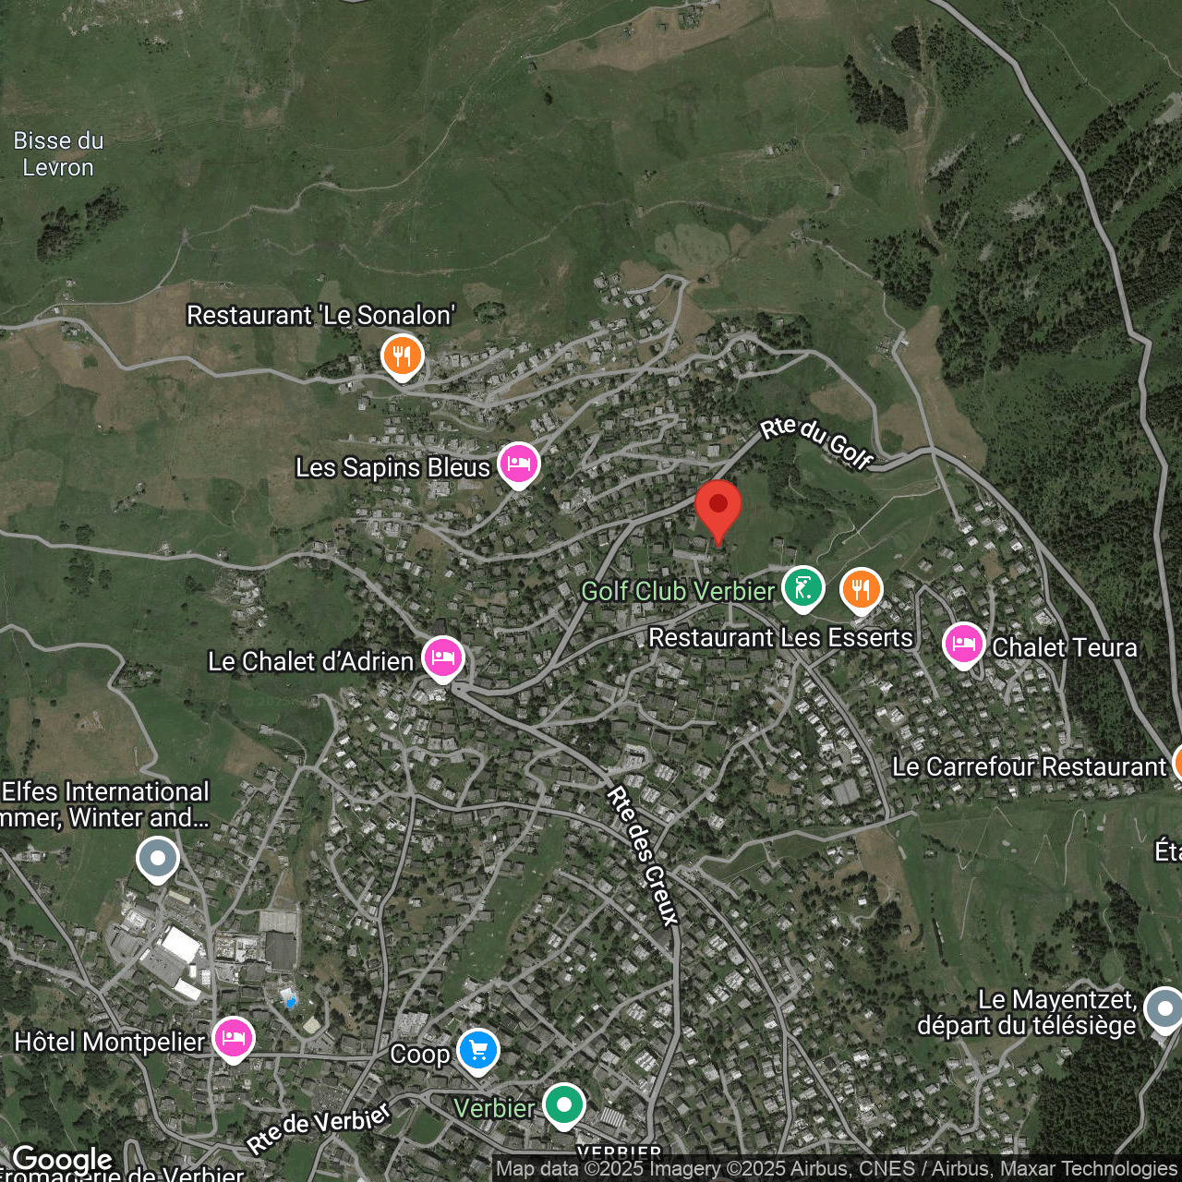The width and height of the screenshot is (1182, 1182).
Task: Open Le Chalet d'Adrien hotel marker
Action: pyautogui.click(x=443, y=659)
